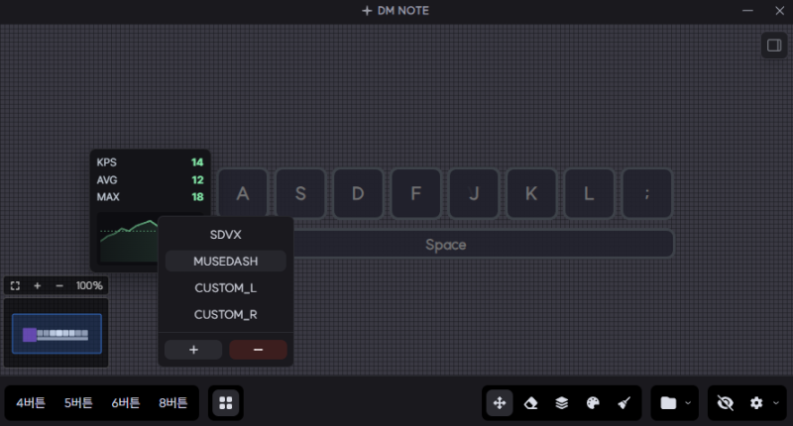Select the J key on canvas
Image resolution: width=793 pixels, height=426 pixels.
[474, 193]
